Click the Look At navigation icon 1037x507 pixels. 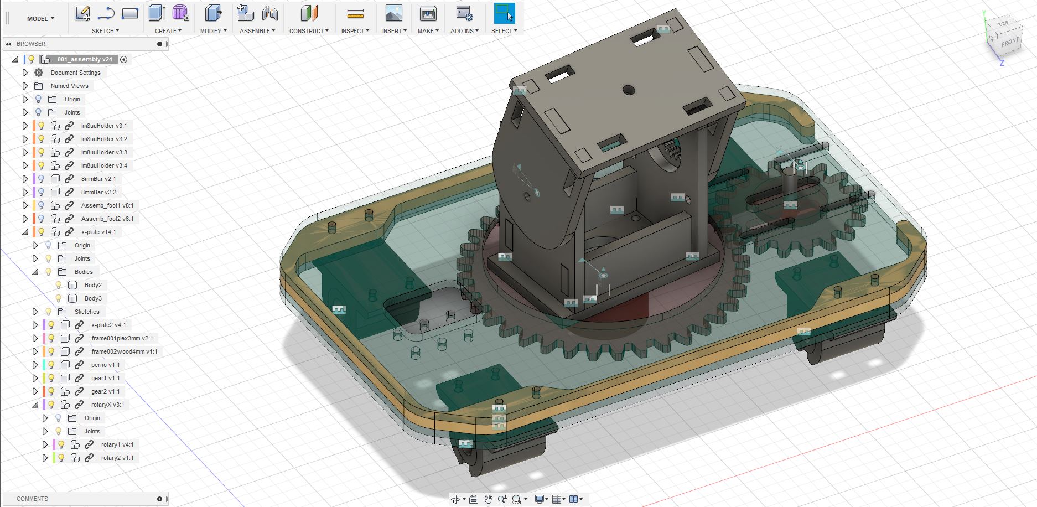pos(474,499)
